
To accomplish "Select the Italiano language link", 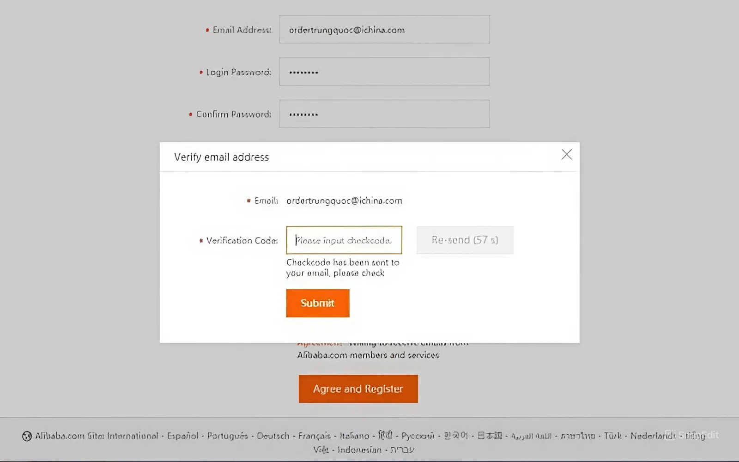I will (354, 436).
